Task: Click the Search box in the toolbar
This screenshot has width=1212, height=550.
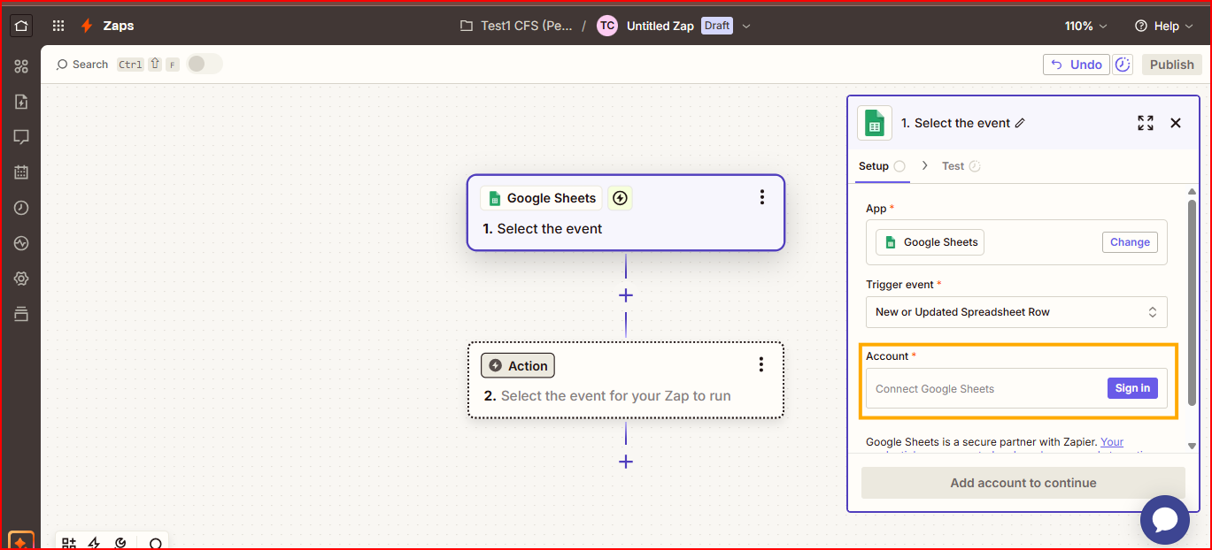Action: (x=81, y=65)
